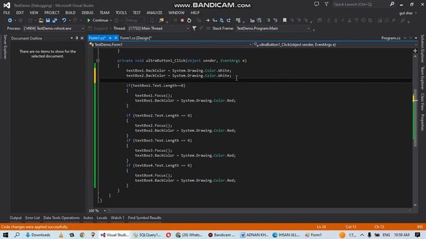Click the Windows Start button
The image size is (426, 239).
tap(5, 235)
